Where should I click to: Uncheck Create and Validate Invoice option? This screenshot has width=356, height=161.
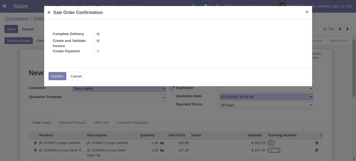click(98, 41)
